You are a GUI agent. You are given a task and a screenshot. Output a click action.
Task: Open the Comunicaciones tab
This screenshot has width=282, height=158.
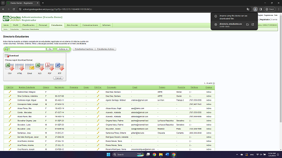(90, 25)
